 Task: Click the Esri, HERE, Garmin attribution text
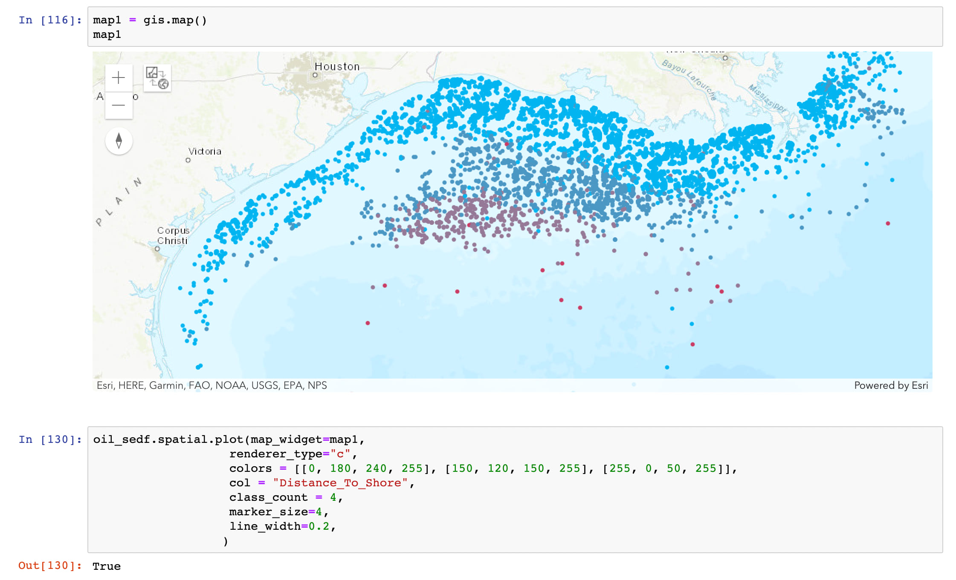211,385
